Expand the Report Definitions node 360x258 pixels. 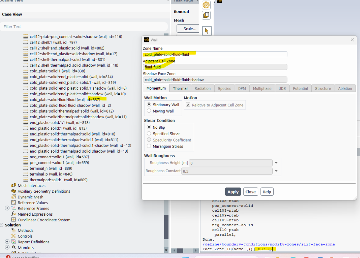7,242
